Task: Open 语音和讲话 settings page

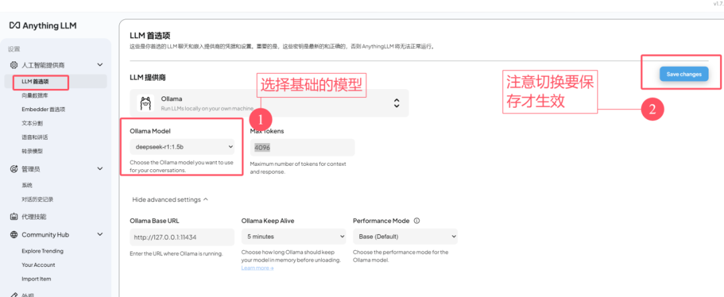Action: (x=35, y=137)
